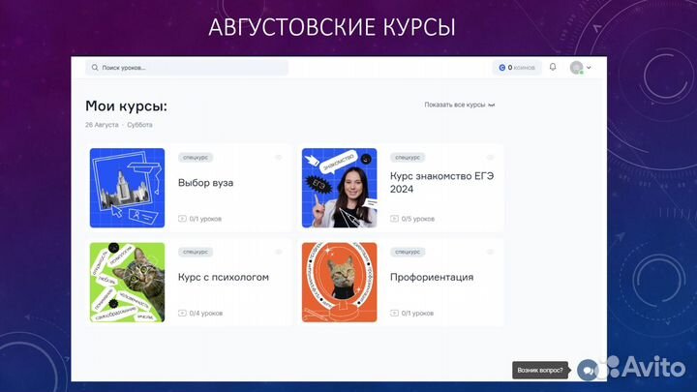Focus the lesson search field
The width and height of the screenshot is (697, 392).
(x=187, y=68)
